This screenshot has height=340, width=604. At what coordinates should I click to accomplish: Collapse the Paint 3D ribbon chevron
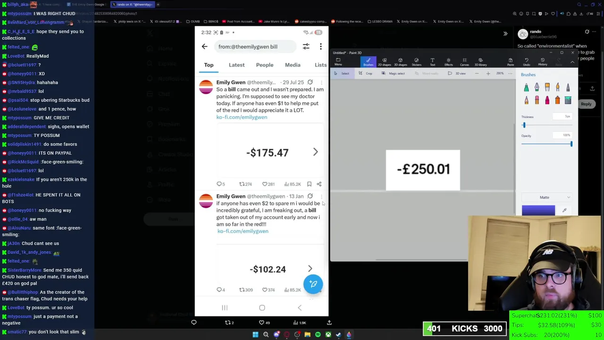tap(572, 62)
